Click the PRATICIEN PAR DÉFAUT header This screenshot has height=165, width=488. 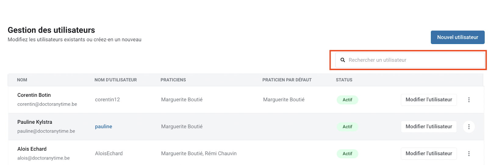(x=287, y=80)
